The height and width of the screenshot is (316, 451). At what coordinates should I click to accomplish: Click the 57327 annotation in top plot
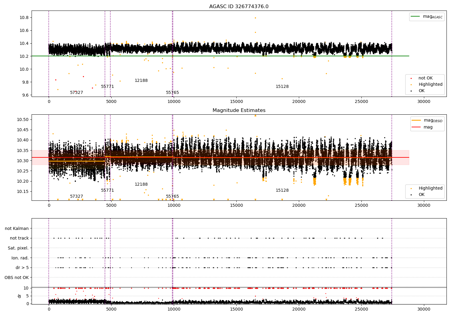pyautogui.click(x=76, y=93)
